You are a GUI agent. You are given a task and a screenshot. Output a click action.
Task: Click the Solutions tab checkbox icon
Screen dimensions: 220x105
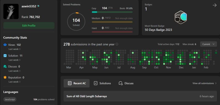pos(95,83)
